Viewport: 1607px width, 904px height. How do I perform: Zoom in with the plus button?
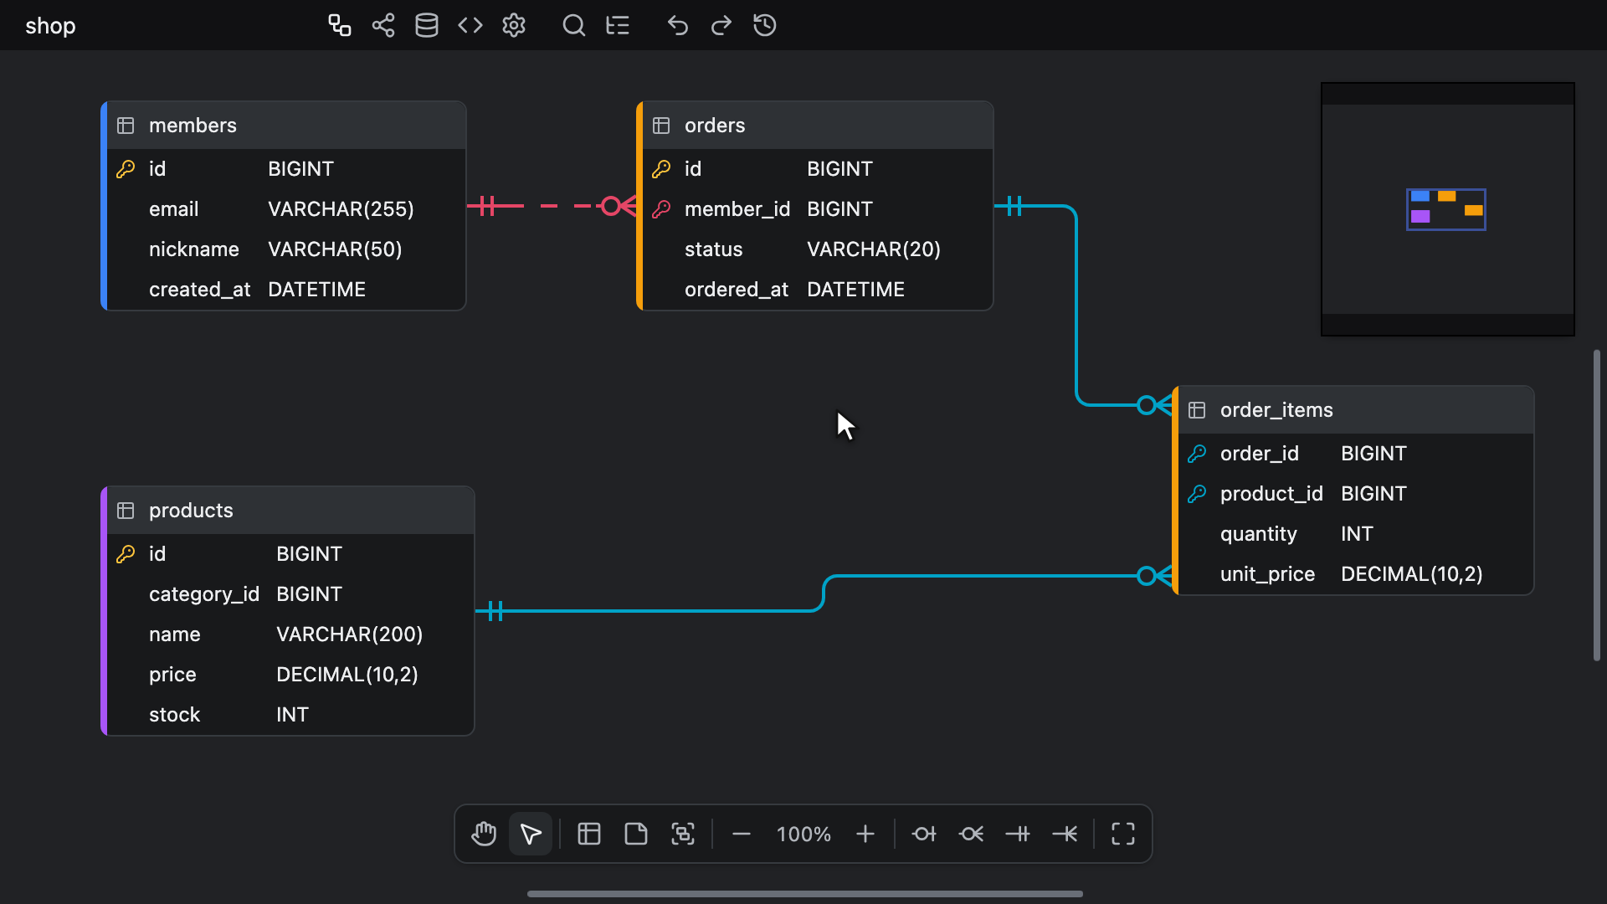(x=865, y=834)
